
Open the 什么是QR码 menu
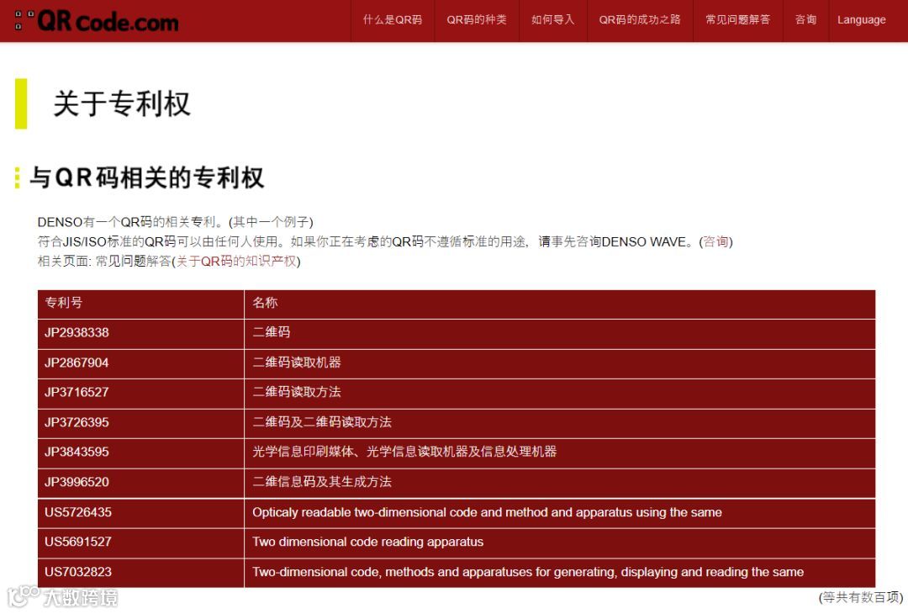pos(393,20)
